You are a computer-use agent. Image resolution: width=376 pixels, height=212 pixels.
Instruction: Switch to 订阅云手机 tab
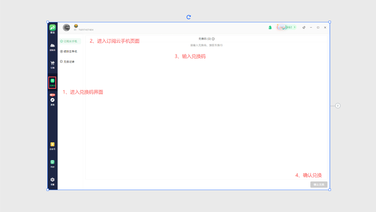click(x=70, y=41)
